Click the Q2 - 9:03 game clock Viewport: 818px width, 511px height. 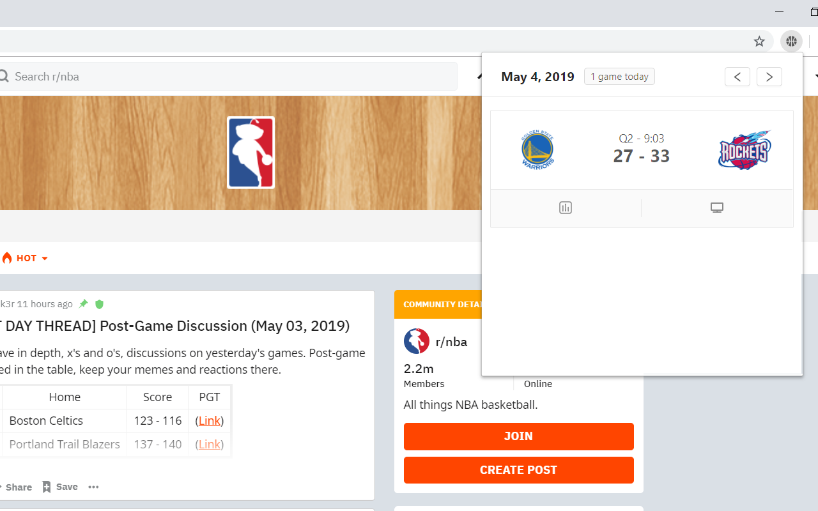tap(642, 138)
